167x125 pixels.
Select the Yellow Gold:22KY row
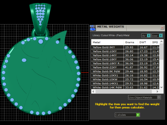click(x=125, y=67)
